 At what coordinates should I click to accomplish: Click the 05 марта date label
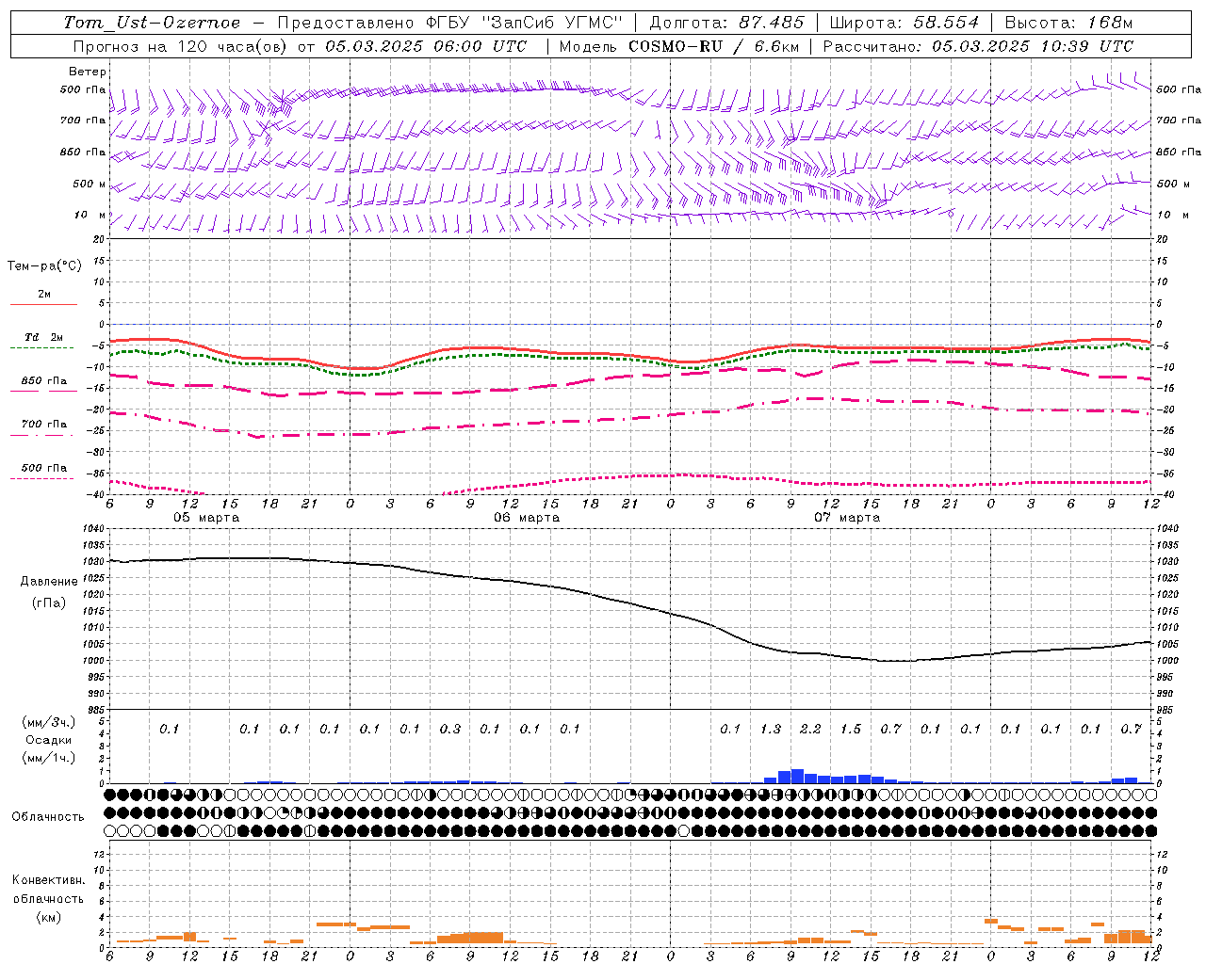coord(206,518)
